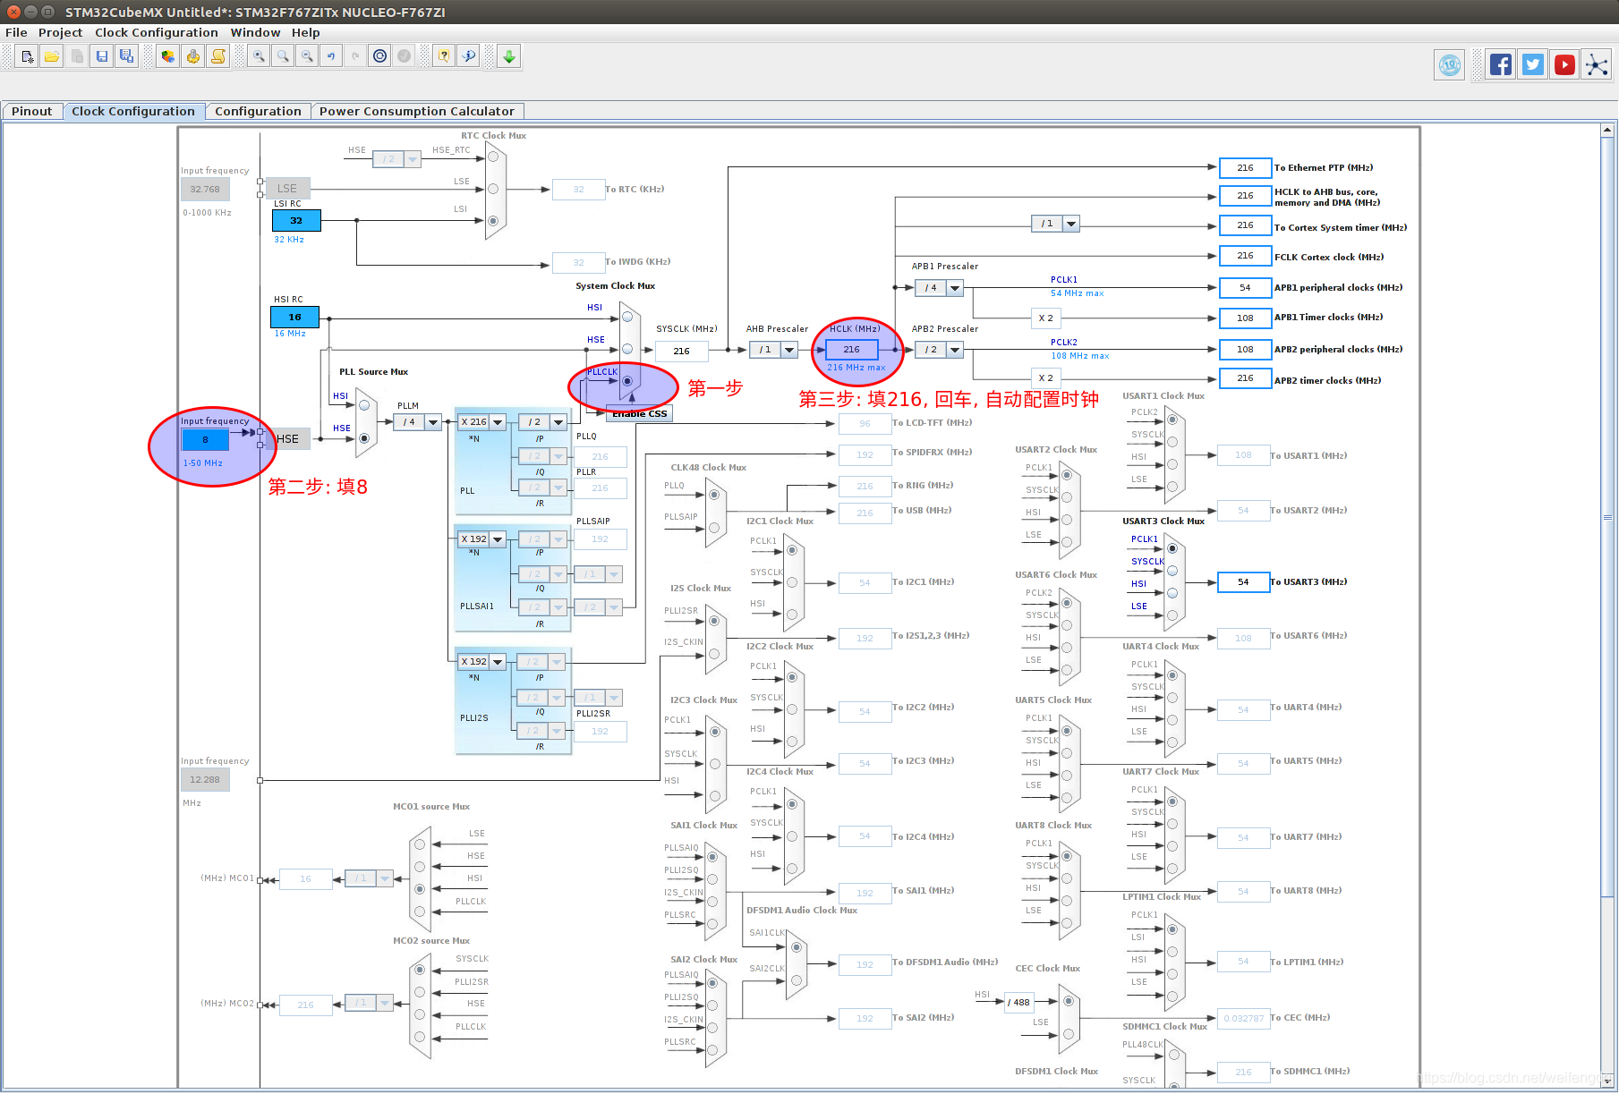Click the ST community network icon
The width and height of the screenshot is (1619, 1094).
tap(1597, 65)
